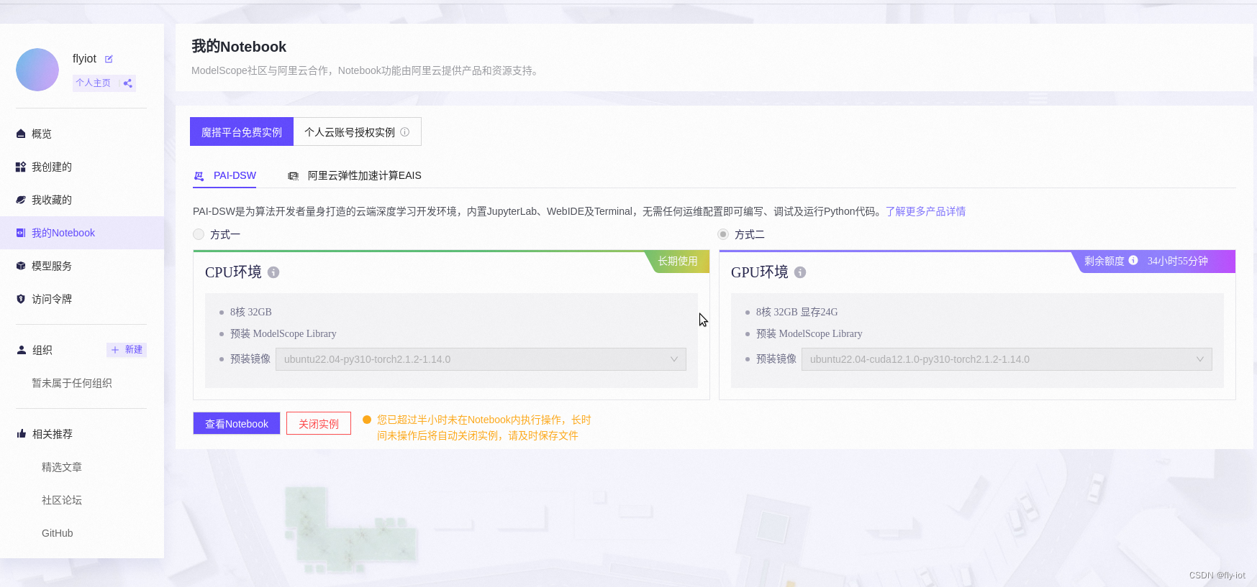Click the orange warning dot icon
This screenshot has width=1257, height=587.
tap(367, 420)
